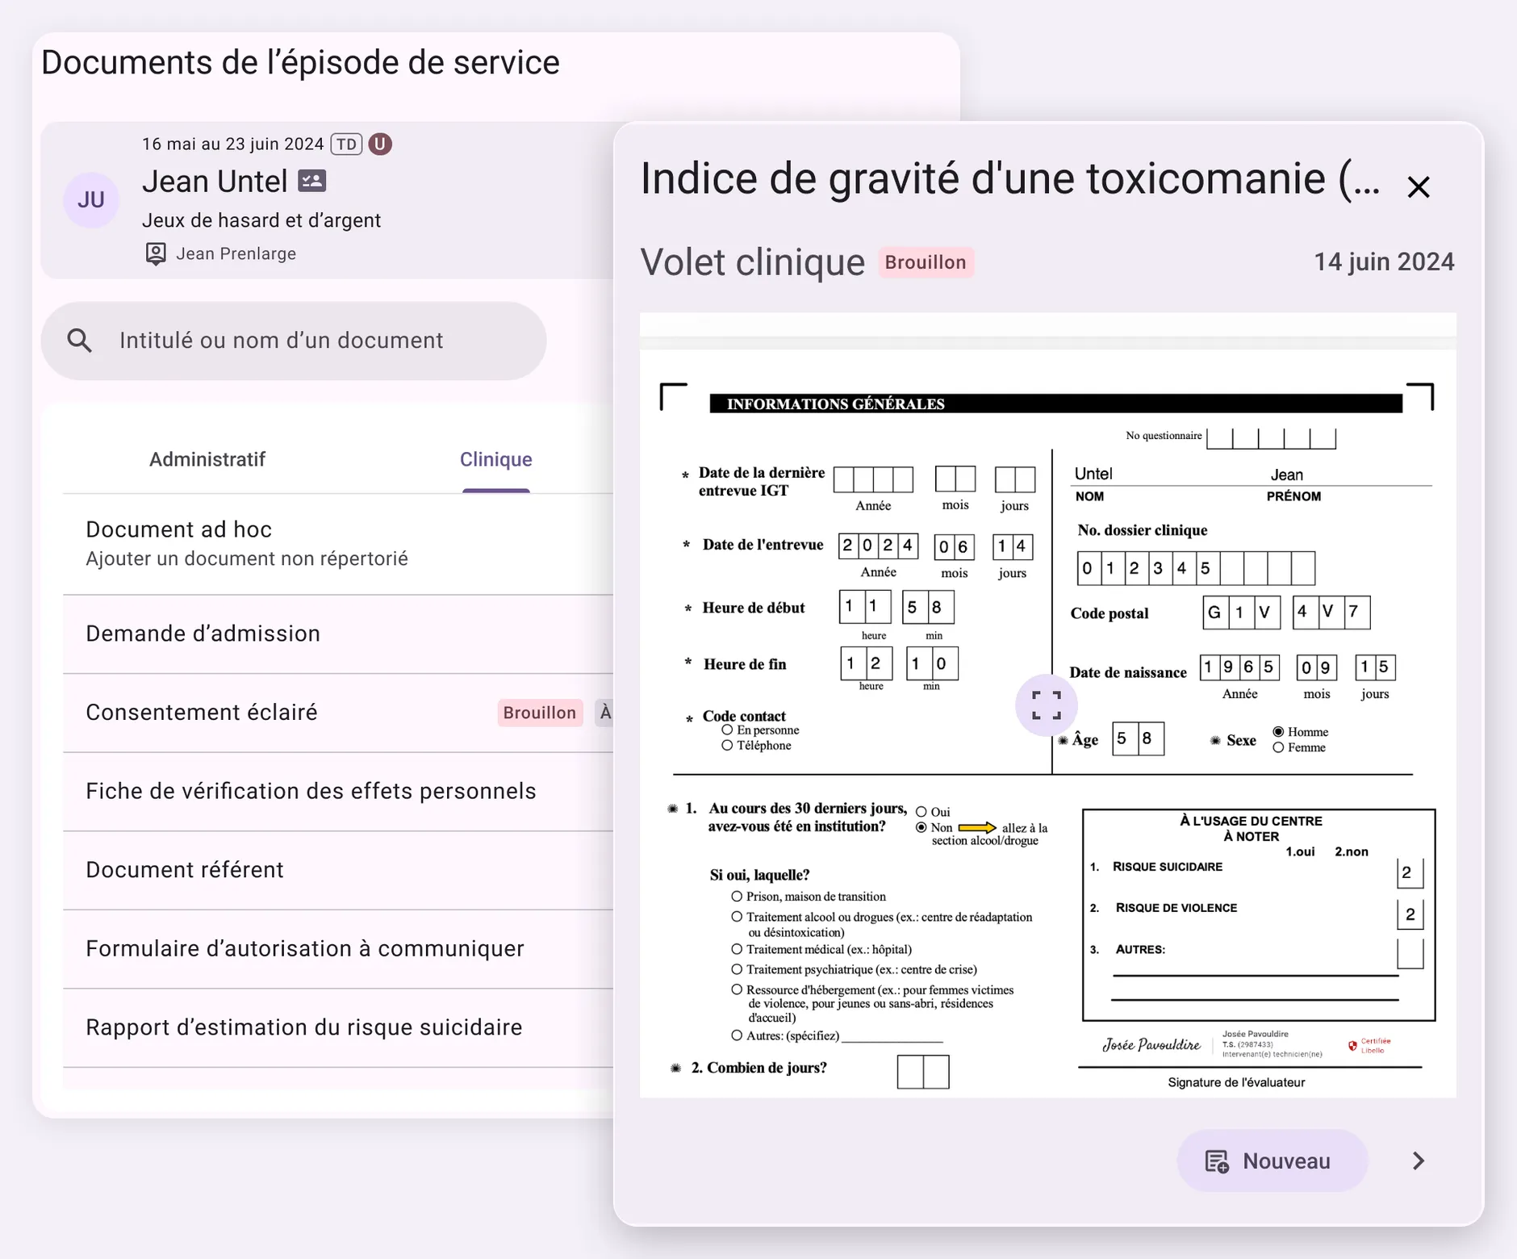This screenshot has height=1259, width=1517.
Task: Click the JU avatar circle
Action: click(x=91, y=199)
